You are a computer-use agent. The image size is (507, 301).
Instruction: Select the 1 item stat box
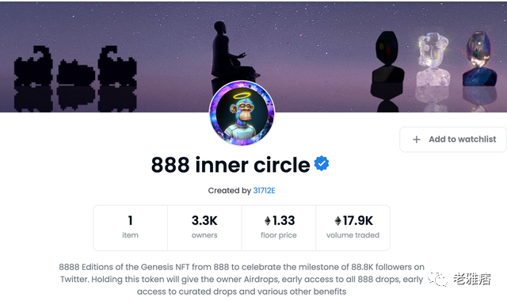pos(130,227)
